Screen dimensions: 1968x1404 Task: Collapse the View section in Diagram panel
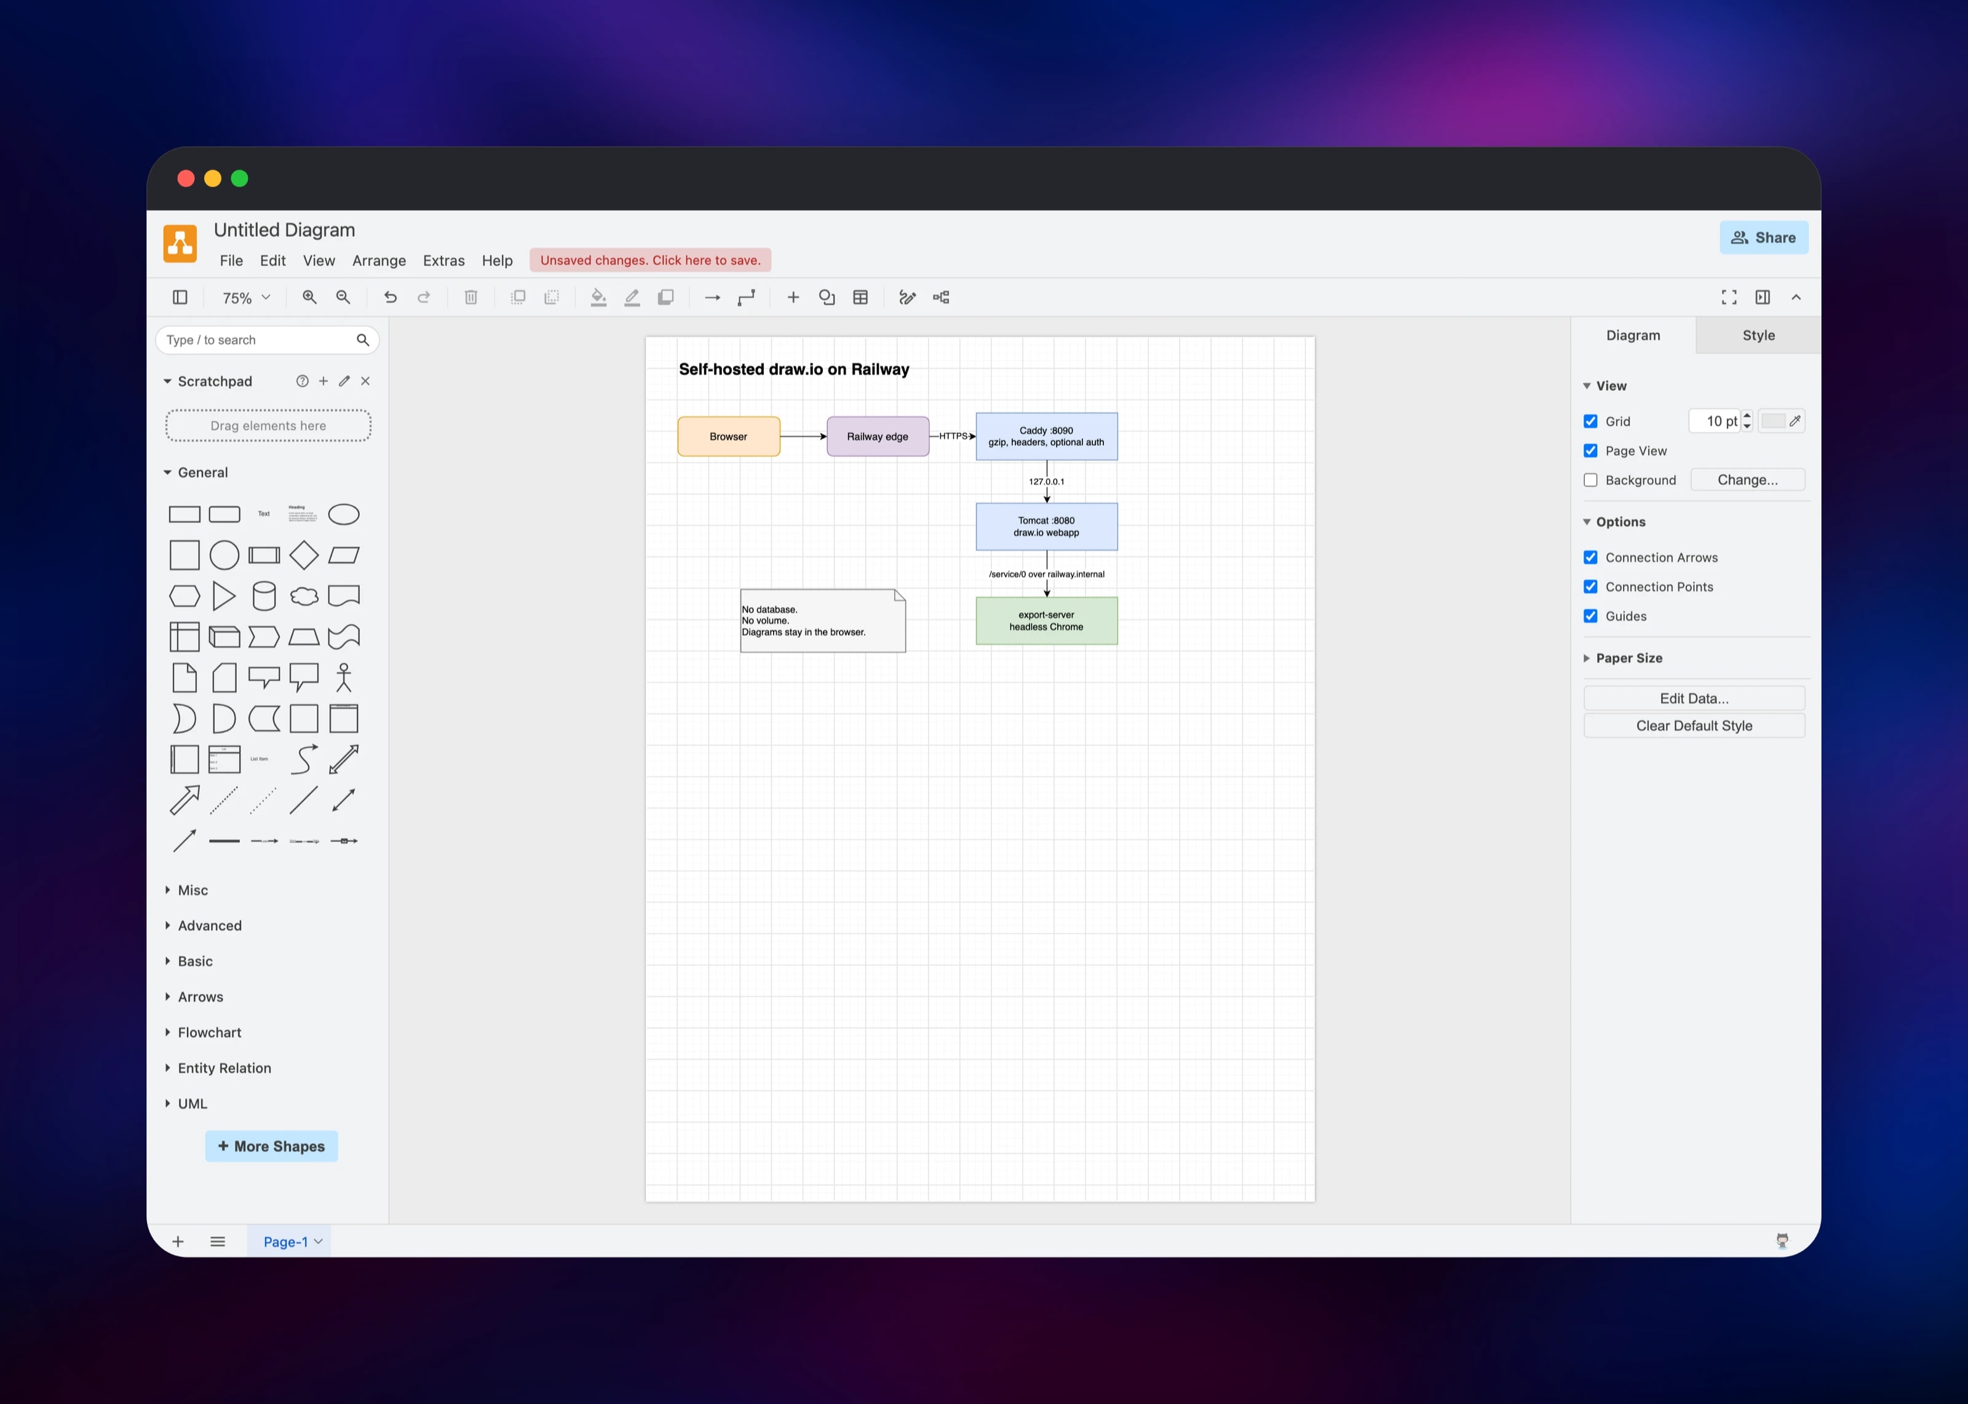(x=1605, y=386)
